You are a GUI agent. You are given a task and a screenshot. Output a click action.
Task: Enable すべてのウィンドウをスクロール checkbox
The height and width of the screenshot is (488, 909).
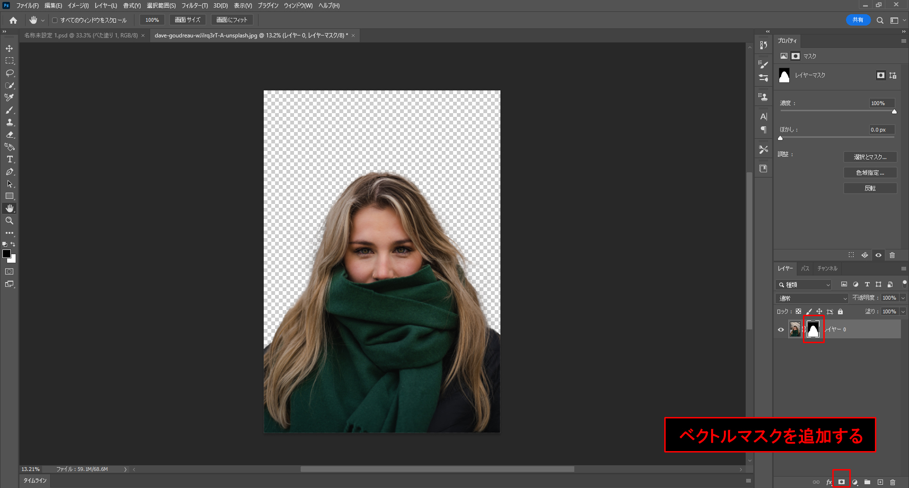coord(55,20)
